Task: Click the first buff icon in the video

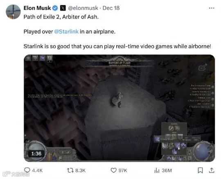Action: coord(28,58)
